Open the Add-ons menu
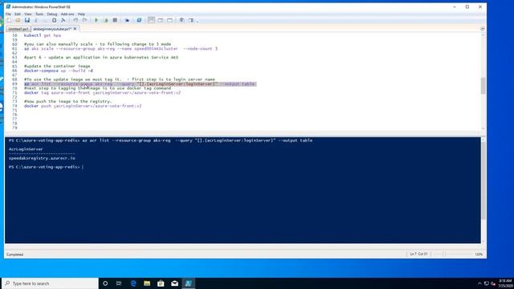 pyautogui.click(x=67, y=14)
